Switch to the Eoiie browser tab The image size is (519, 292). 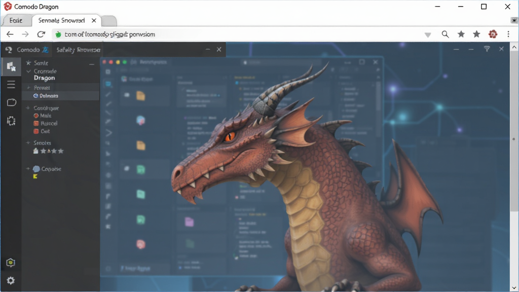[x=16, y=20]
